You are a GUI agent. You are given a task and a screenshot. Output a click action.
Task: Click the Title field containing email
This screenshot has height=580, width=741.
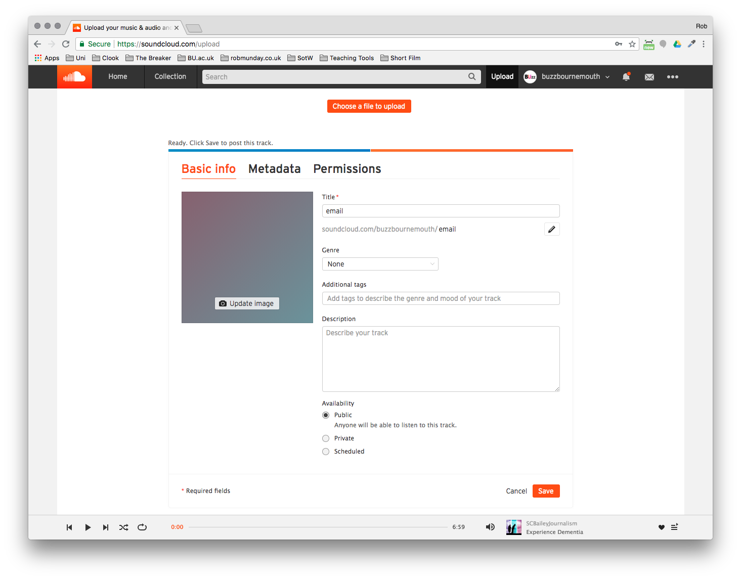tap(441, 211)
